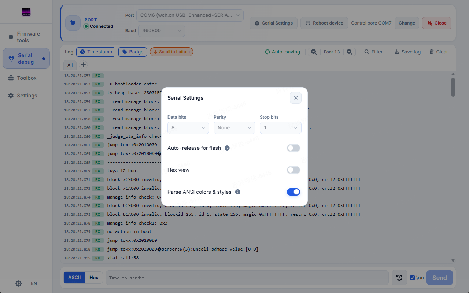Click the log line 'no action in boot'
This screenshot has height=293, width=469.
[x=129, y=231]
